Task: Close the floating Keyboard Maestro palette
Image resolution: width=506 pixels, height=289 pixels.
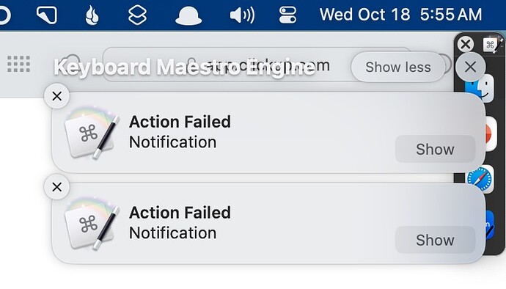Action: [466, 44]
